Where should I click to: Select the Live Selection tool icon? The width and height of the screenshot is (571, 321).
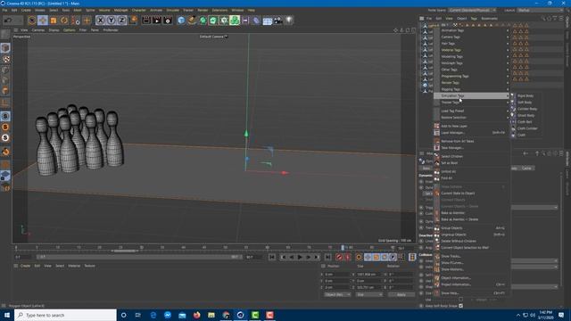[32, 21]
